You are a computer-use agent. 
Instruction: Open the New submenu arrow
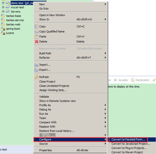[x=105, y=4]
